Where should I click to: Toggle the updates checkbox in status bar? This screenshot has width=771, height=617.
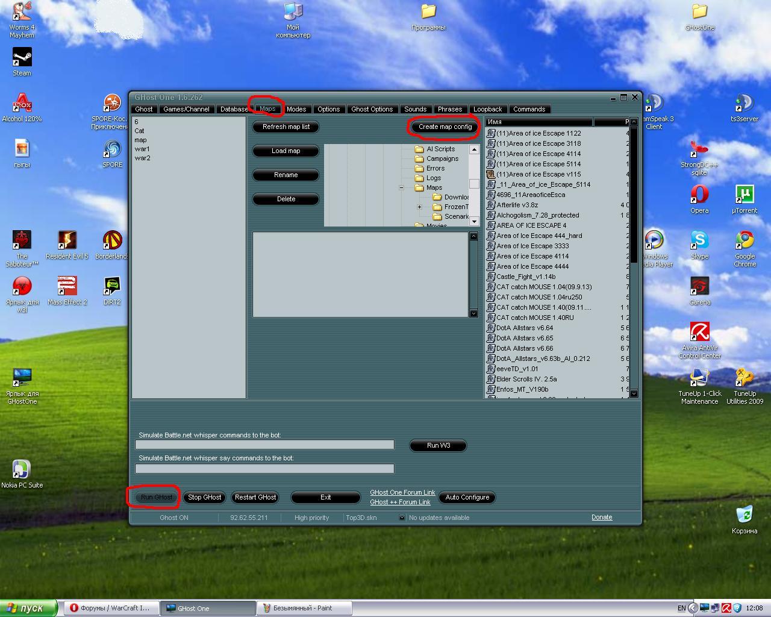coord(402,518)
